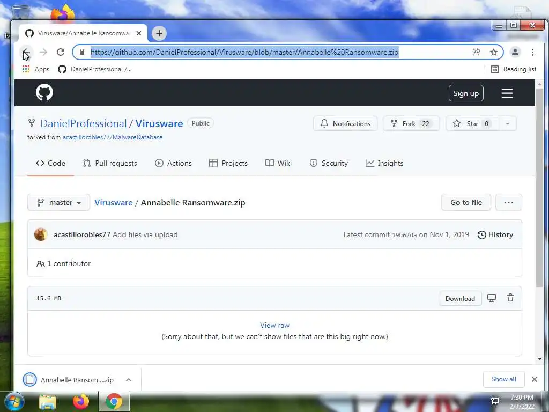Click the lock icon in address bar
This screenshot has height=412, width=549.
82,52
